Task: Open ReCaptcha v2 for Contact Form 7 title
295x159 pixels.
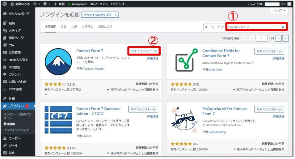Action: [225, 111]
